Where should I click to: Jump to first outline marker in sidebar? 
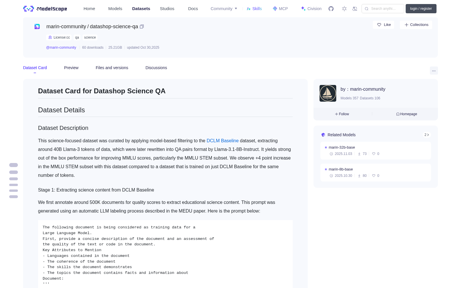click(14, 165)
